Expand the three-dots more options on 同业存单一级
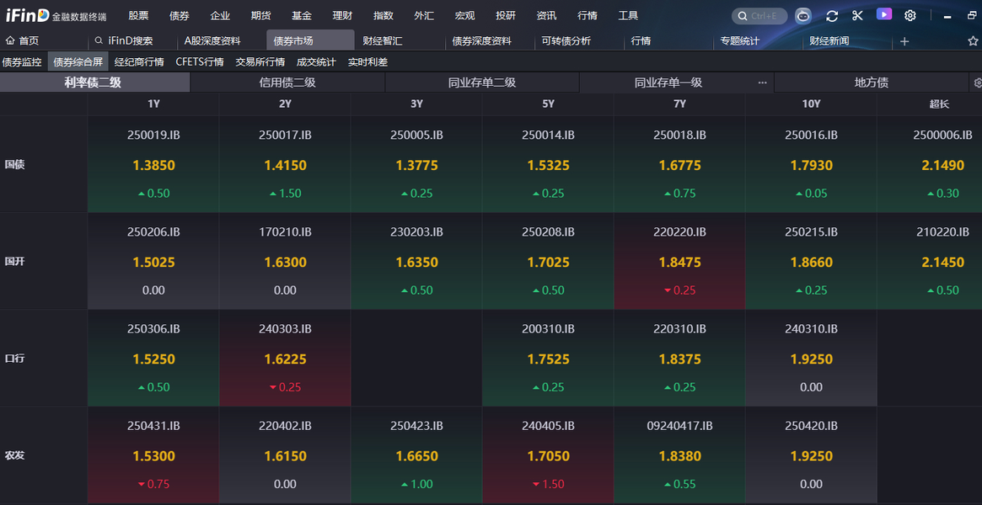The height and width of the screenshot is (505, 982). tap(762, 82)
